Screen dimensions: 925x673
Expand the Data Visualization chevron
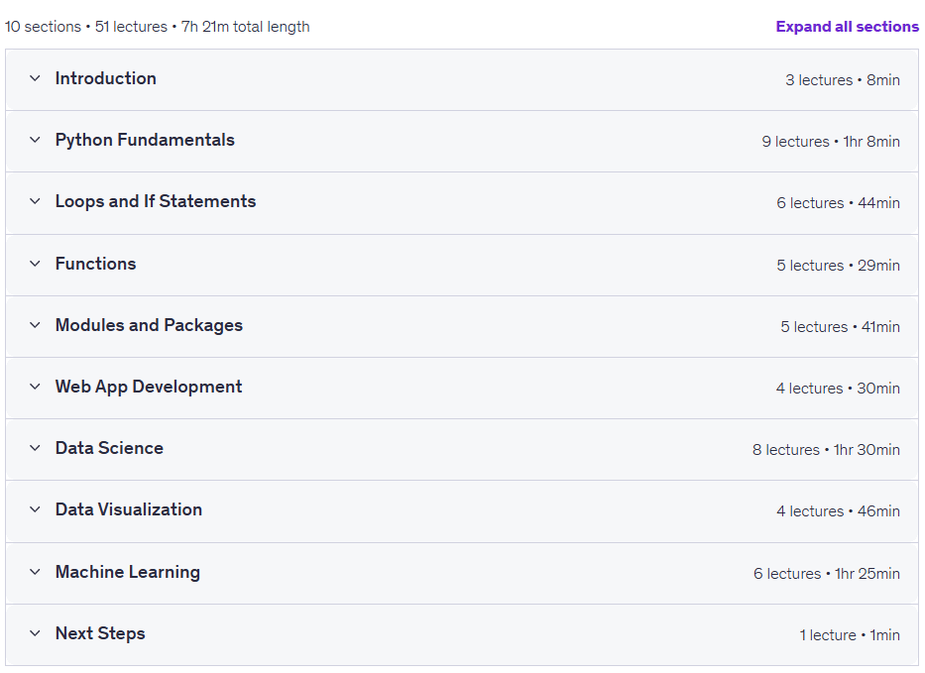[x=36, y=509]
